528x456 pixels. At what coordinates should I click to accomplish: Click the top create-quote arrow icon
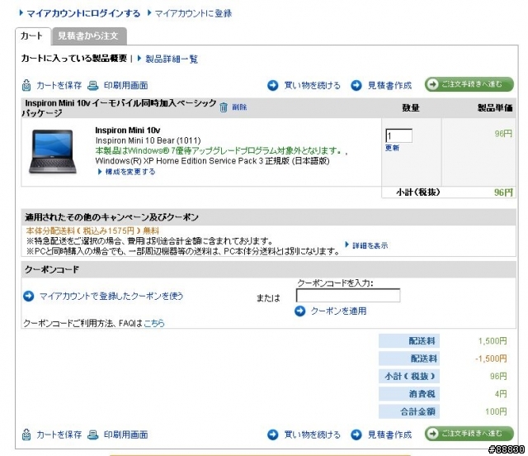tap(356, 86)
